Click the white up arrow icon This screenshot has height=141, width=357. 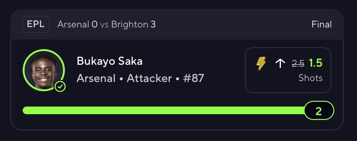pos(280,63)
